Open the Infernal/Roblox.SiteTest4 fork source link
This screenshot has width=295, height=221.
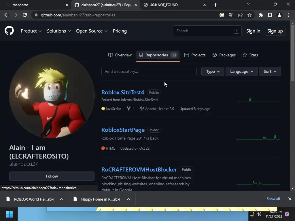pyautogui.click(x=140, y=100)
